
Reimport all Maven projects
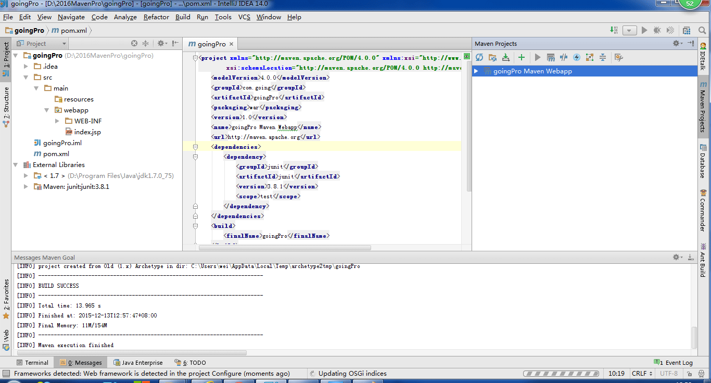click(479, 57)
